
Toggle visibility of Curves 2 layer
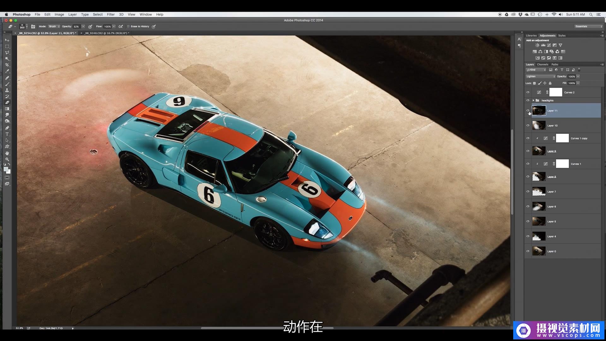pos(528,92)
